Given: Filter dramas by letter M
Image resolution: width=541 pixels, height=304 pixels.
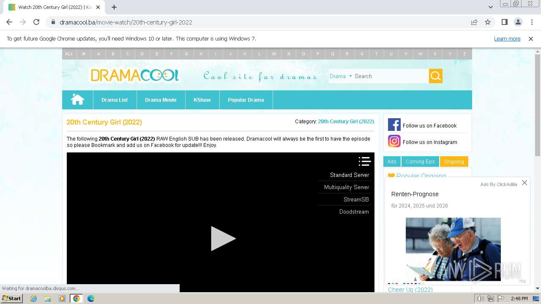Looking at the screenshot, I should 274,54.
